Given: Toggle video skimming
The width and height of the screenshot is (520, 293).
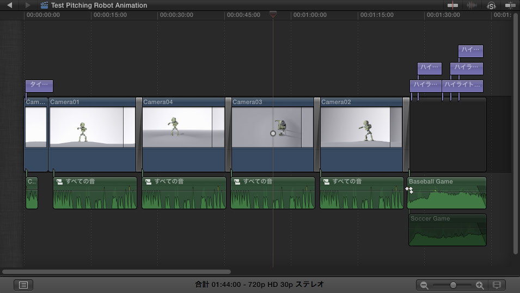Looking at the screenshot, I should pos(452,5).
